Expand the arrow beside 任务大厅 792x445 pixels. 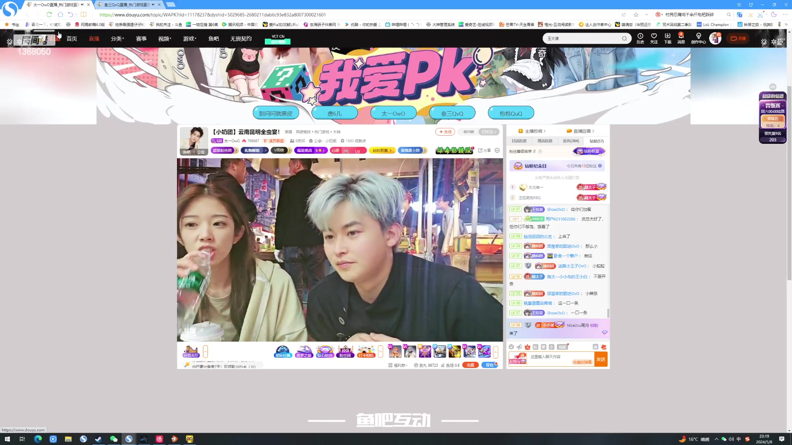coord(205,351)
